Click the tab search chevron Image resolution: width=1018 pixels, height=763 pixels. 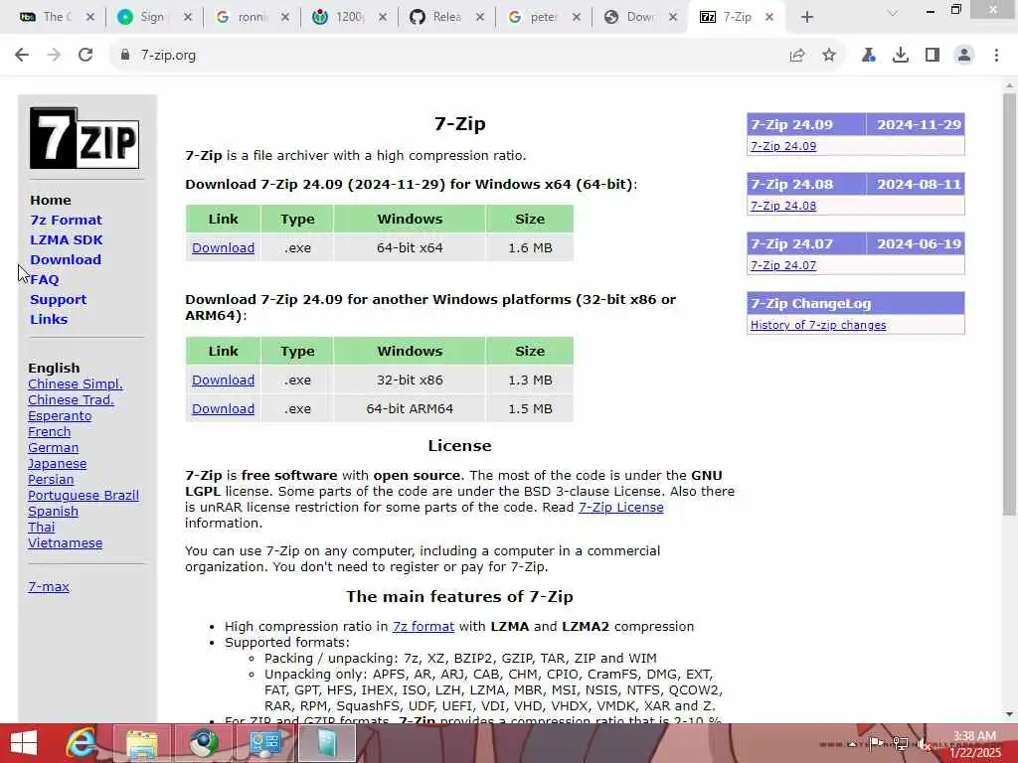(893, 14)
